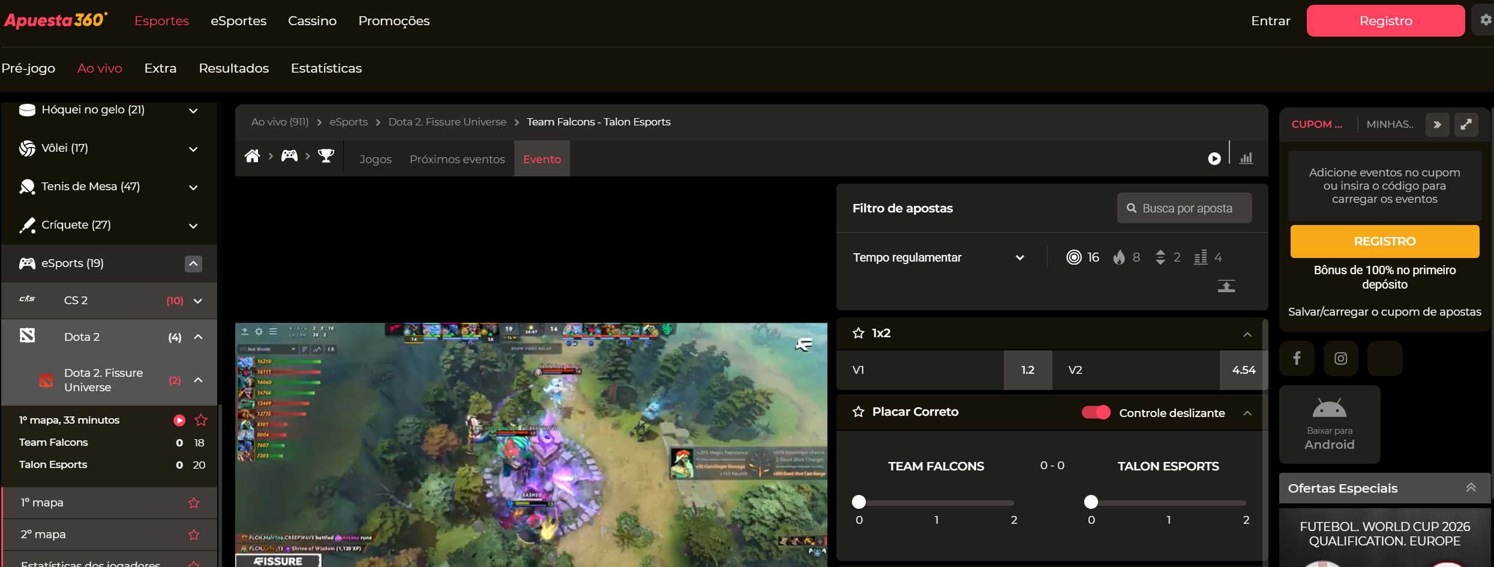Favorite the 1x2 market with star
This screenshot has width=1494, height=567.
pos(859,333)
